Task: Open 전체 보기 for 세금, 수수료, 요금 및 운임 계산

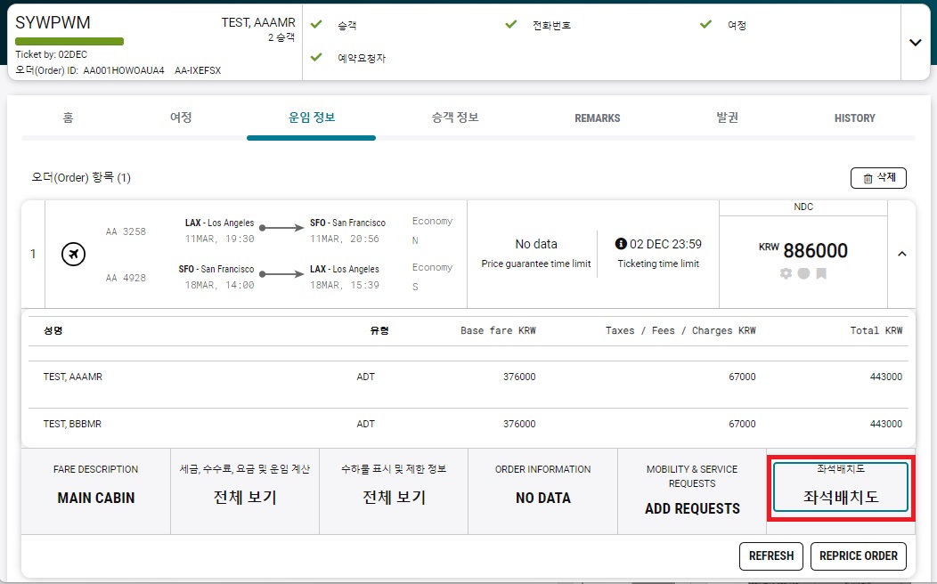Action: pyautogui.click(x=245, y=497)
